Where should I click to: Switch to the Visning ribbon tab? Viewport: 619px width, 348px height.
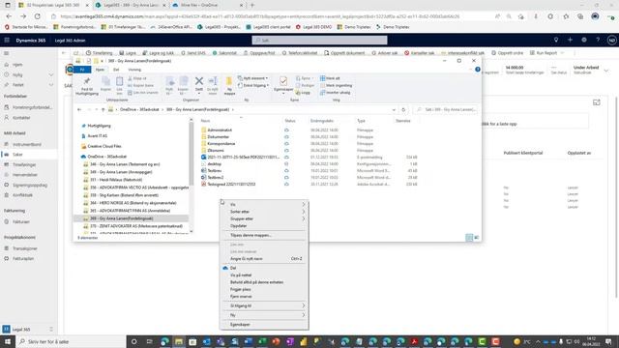coord(134,70)
